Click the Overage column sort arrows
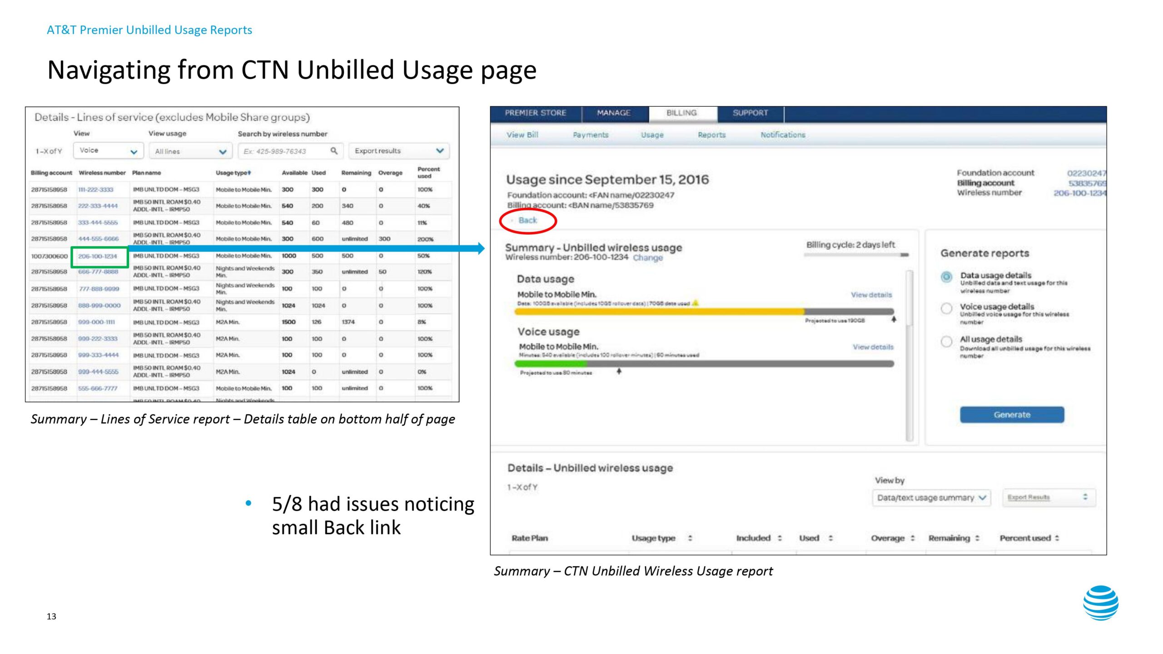The height and width of the screenshot is (654, 1163). pyautogui.click(x=912, y=538)
